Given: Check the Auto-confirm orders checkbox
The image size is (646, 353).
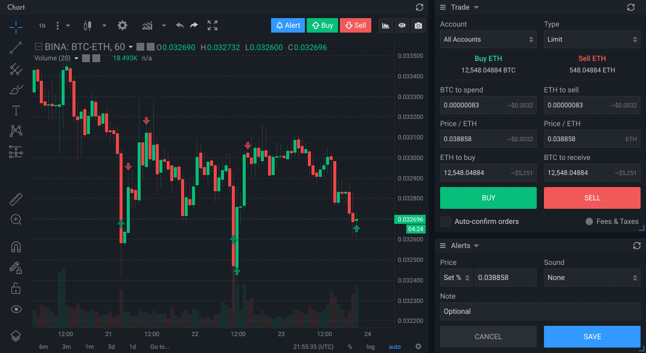Looking at the screenshot, I should tap(445, 221).
